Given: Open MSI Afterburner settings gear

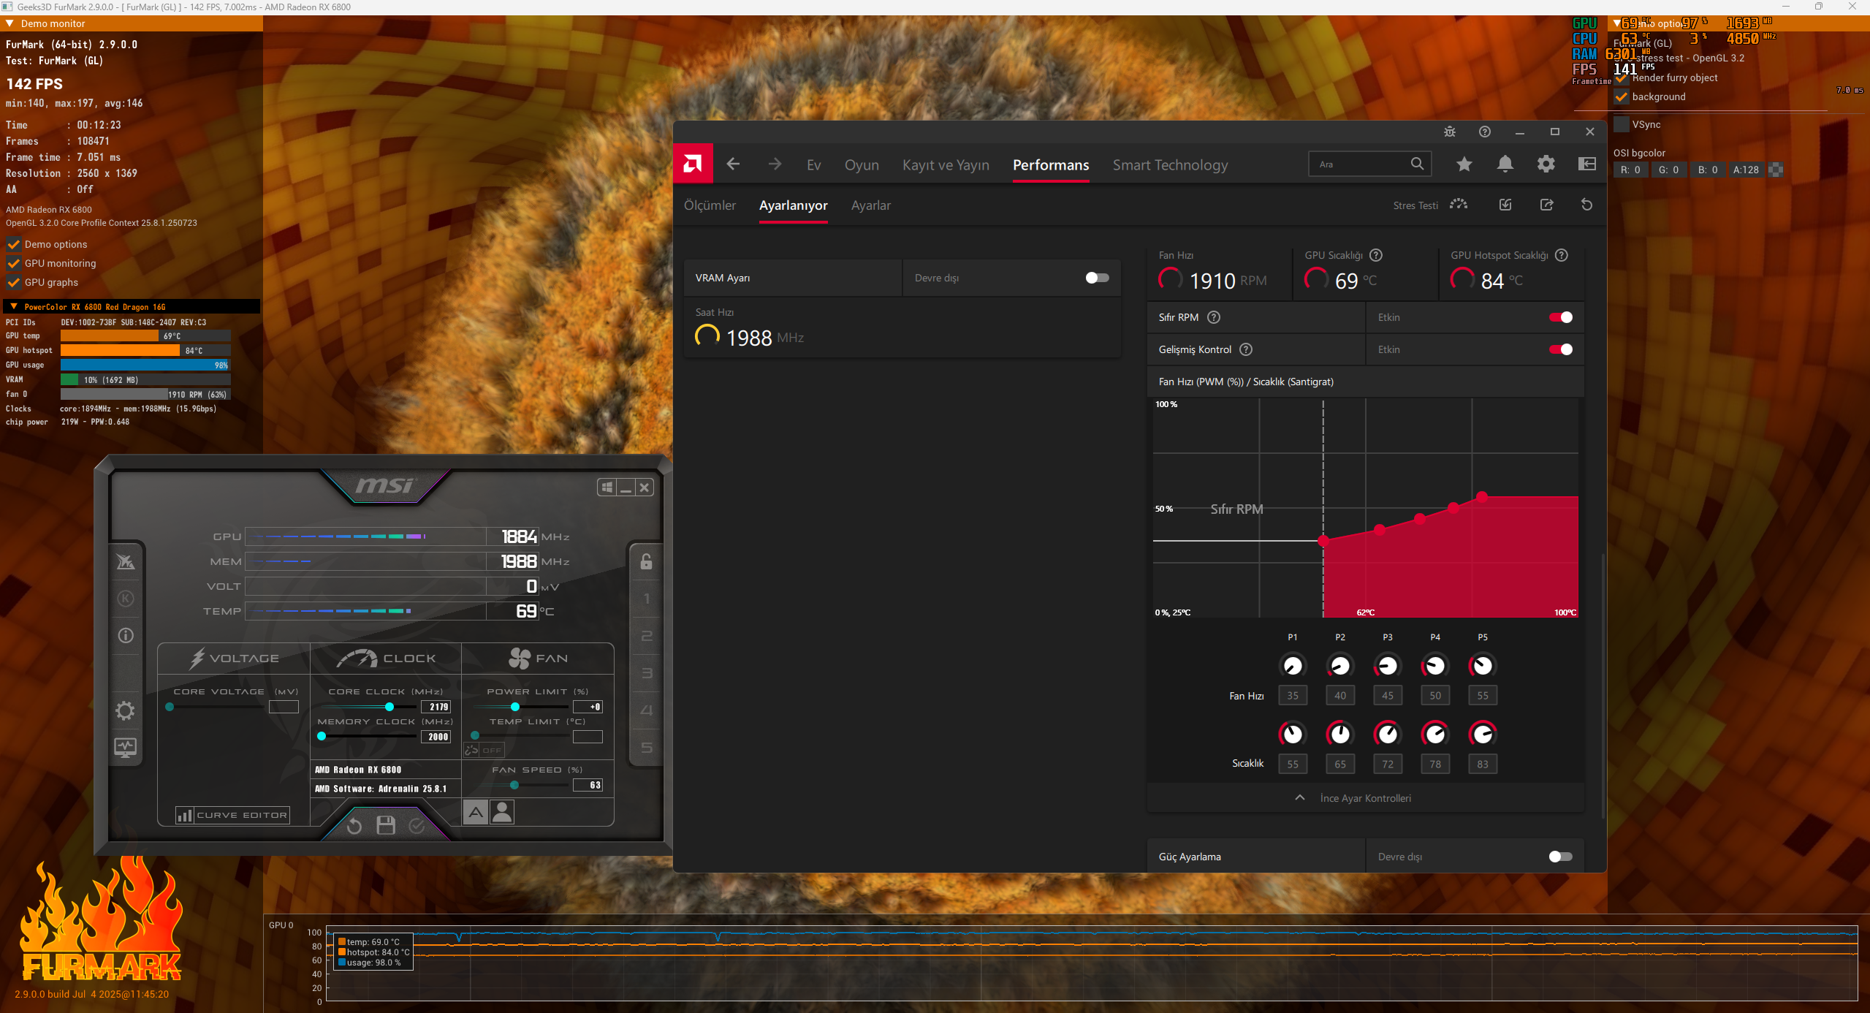Looking at the screenshot, I should tap(126, 710).
